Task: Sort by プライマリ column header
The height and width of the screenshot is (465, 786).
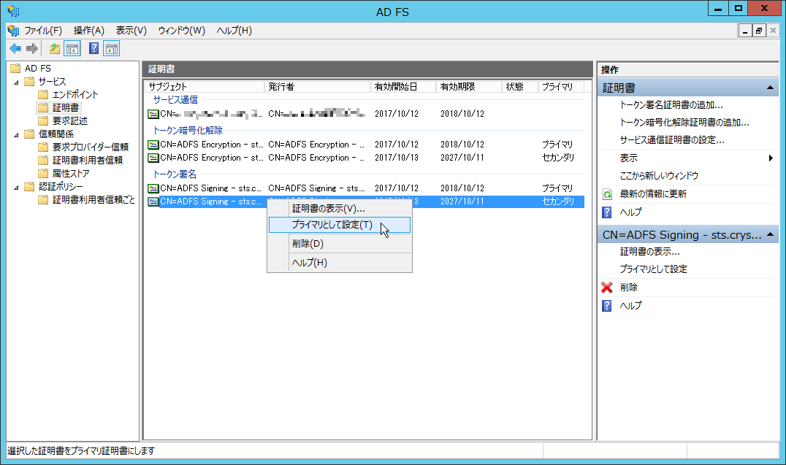Action: pyautogui.click(x=561, y=87)
